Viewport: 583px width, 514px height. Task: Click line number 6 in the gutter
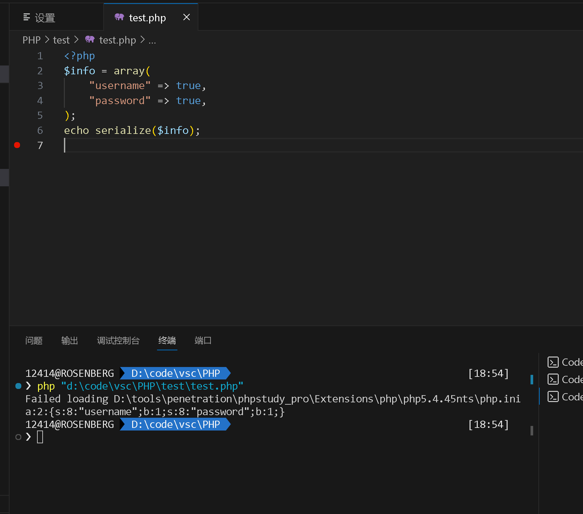40,130
